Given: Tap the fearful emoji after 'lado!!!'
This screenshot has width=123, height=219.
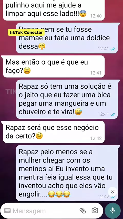Looking at the screenshot, I should pyautogui.click(x=83, y=14).
